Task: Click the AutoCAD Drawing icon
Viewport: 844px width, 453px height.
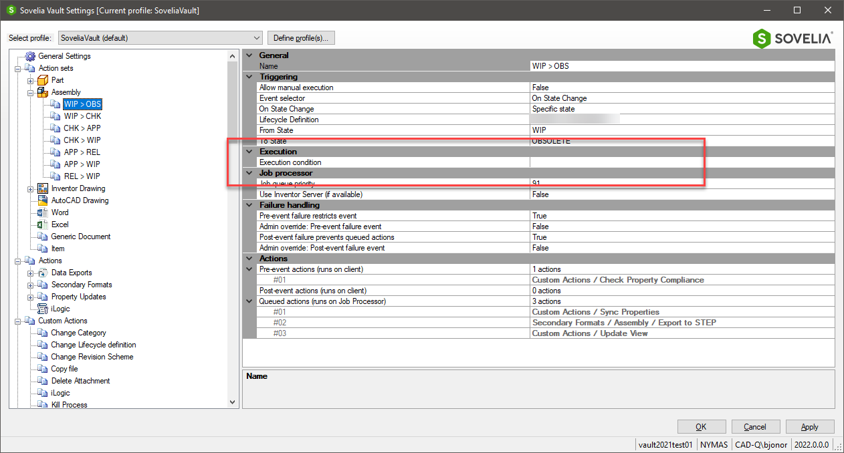Action: (x=43, y=200)
